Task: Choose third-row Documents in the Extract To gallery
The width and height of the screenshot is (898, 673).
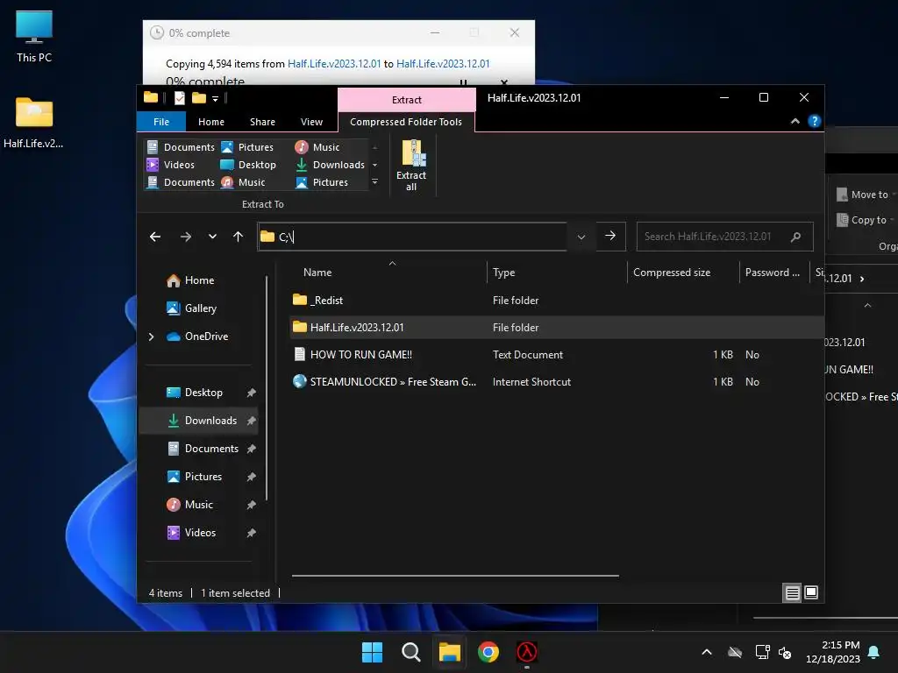Action: tap(181, 182)
